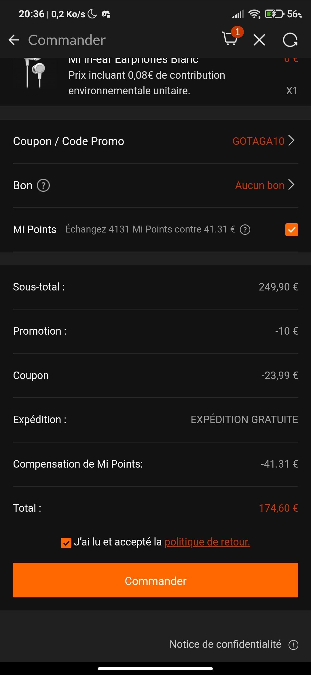Tap the Mi Points info question mark
311x675 pixels.
[x=245, y=230]
